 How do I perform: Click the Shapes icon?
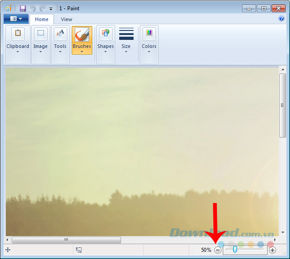pyautogui.click(x=106, y=34)
